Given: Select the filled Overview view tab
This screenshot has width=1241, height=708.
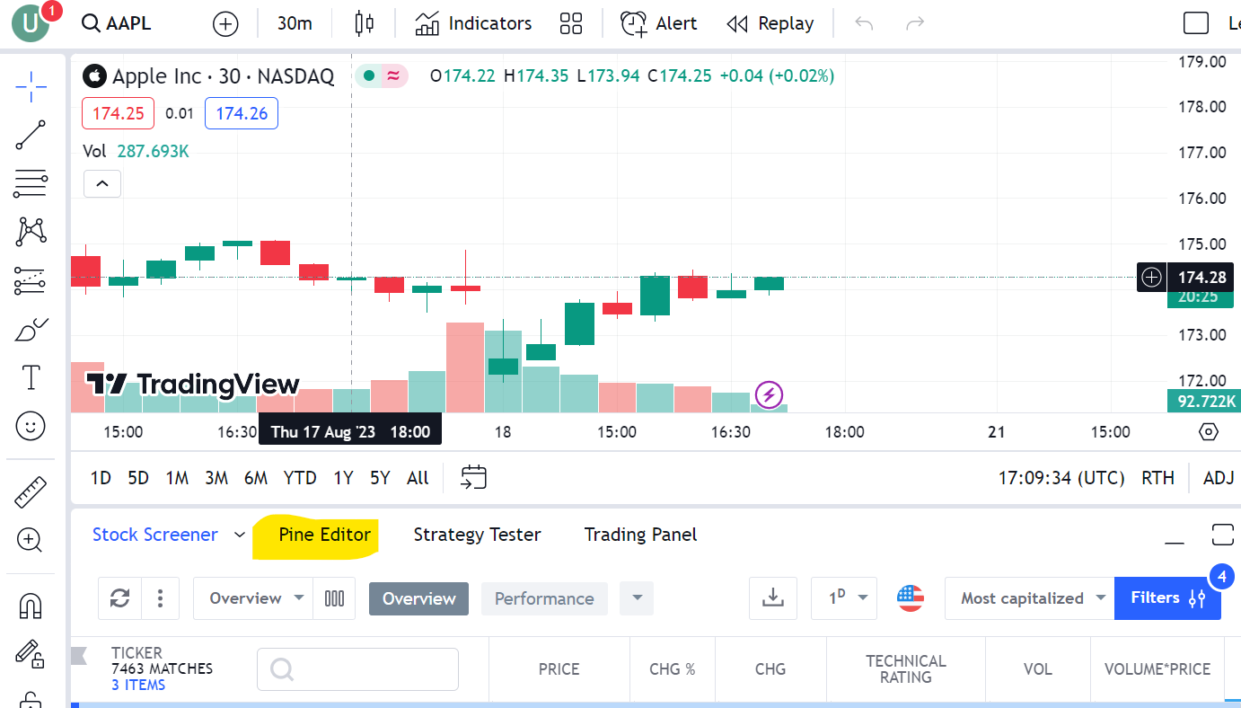Looking at the screenshot, I should (418, 598).
